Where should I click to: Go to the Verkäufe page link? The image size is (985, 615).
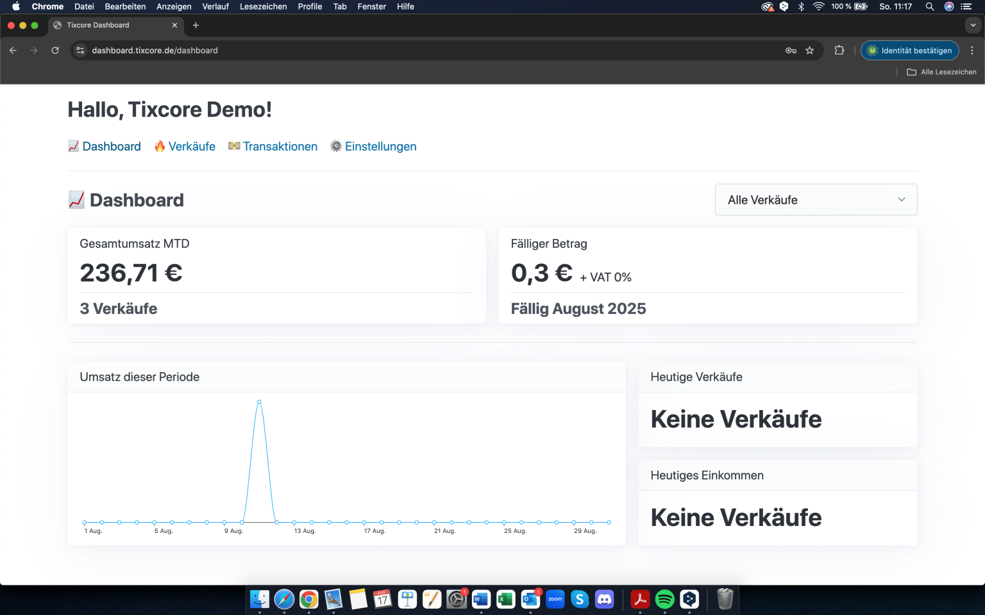click(192, 147)
